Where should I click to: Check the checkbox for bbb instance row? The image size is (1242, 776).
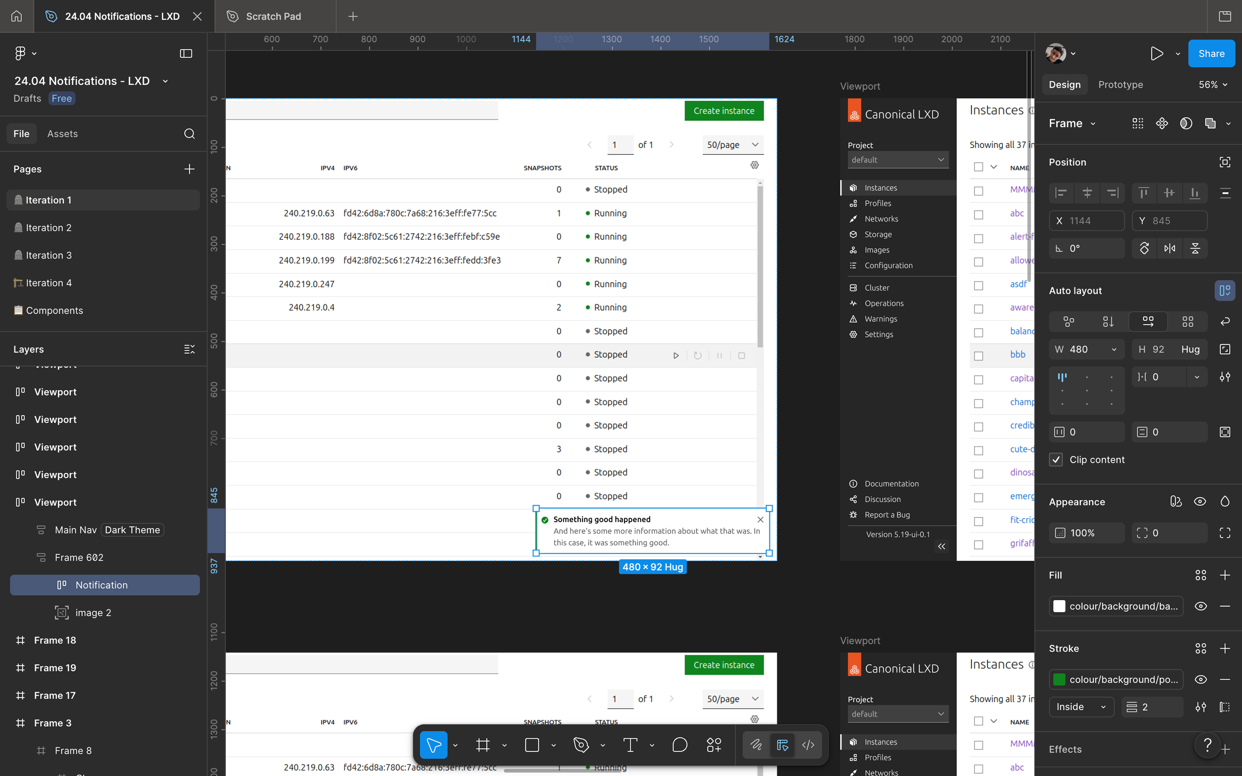979,356
